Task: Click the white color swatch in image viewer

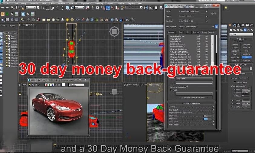Action: [63, 85]
